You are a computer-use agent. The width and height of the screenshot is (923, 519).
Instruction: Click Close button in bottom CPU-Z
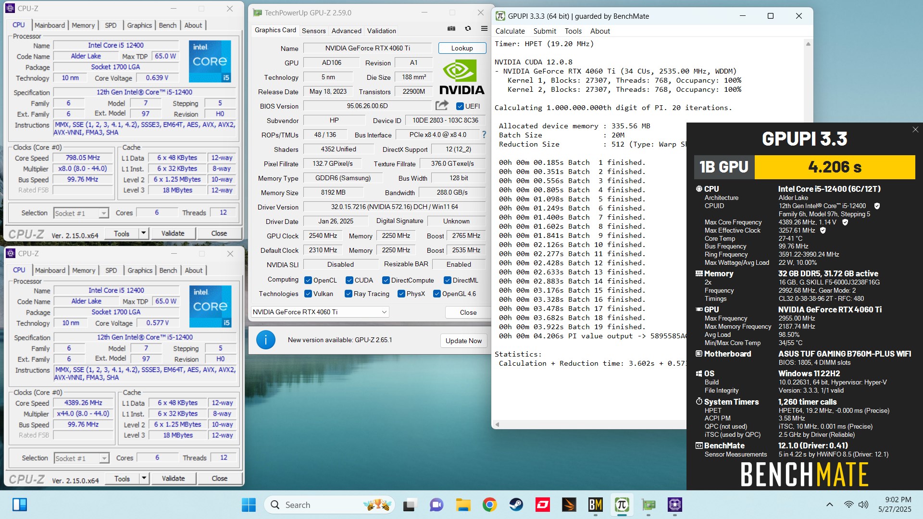coord(219,478)
